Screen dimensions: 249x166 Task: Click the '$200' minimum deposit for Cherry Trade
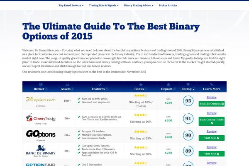pos(168,121)
